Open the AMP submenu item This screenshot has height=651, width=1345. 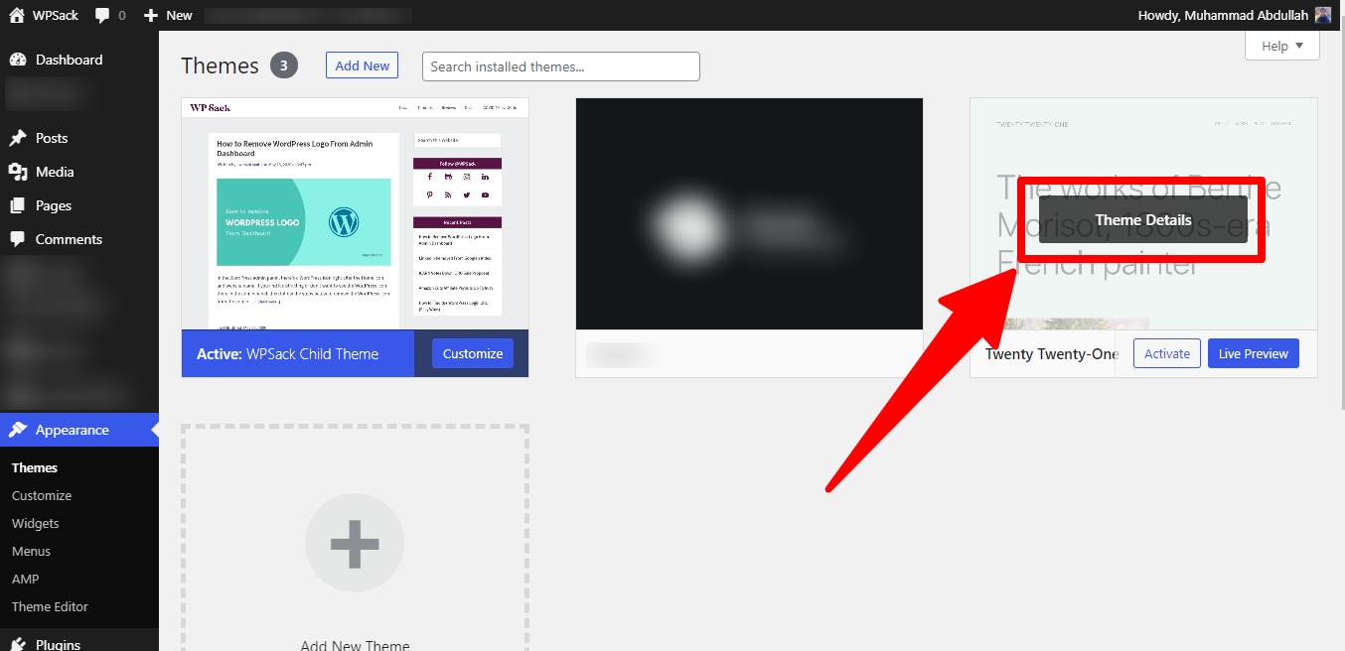click(26, 579)
